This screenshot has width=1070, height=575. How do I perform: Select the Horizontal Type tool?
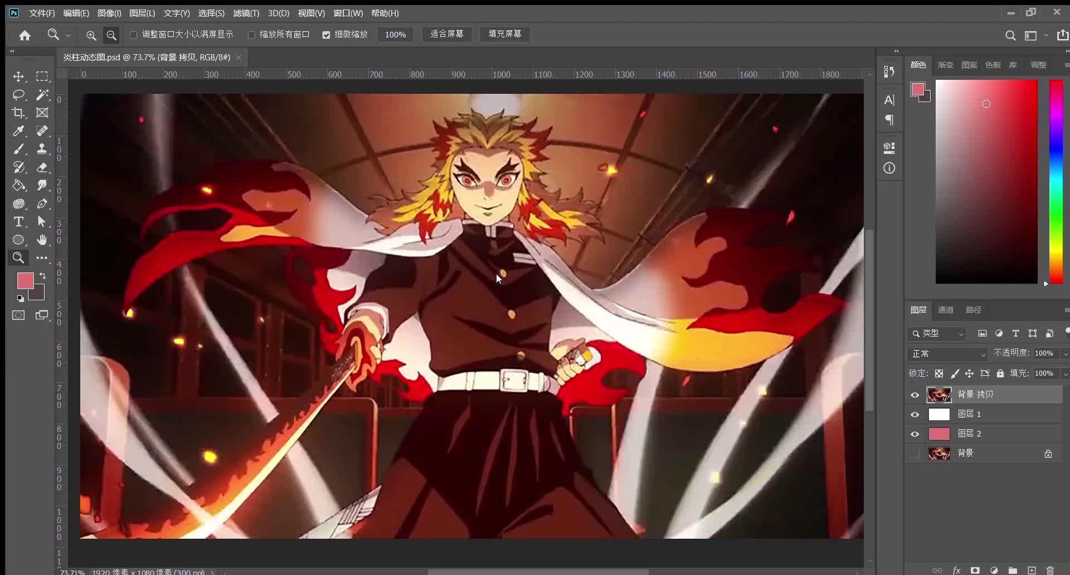point(18,222)
